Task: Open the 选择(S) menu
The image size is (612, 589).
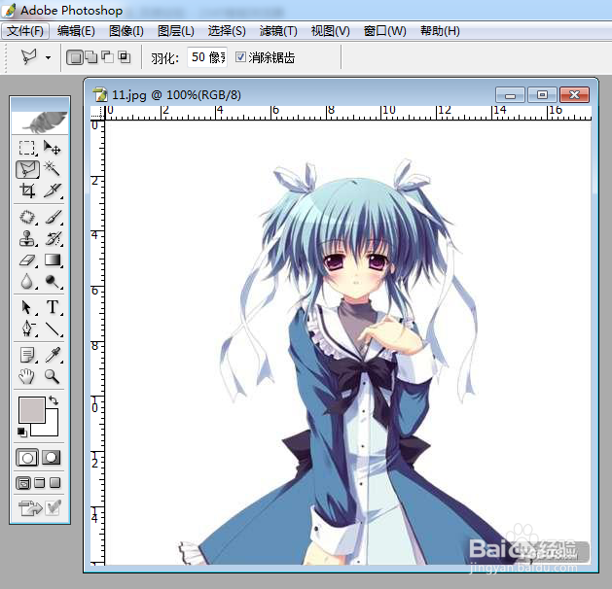Action: point(227,31)
